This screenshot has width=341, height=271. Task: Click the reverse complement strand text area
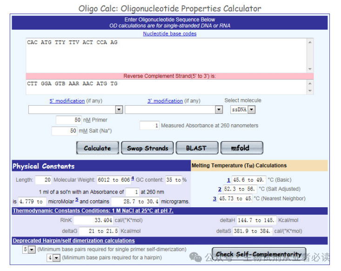click(x=167, y=87)
